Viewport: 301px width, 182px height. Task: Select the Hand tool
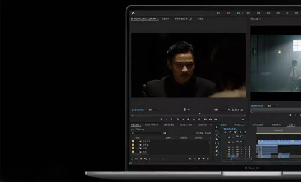click(217, 151)
